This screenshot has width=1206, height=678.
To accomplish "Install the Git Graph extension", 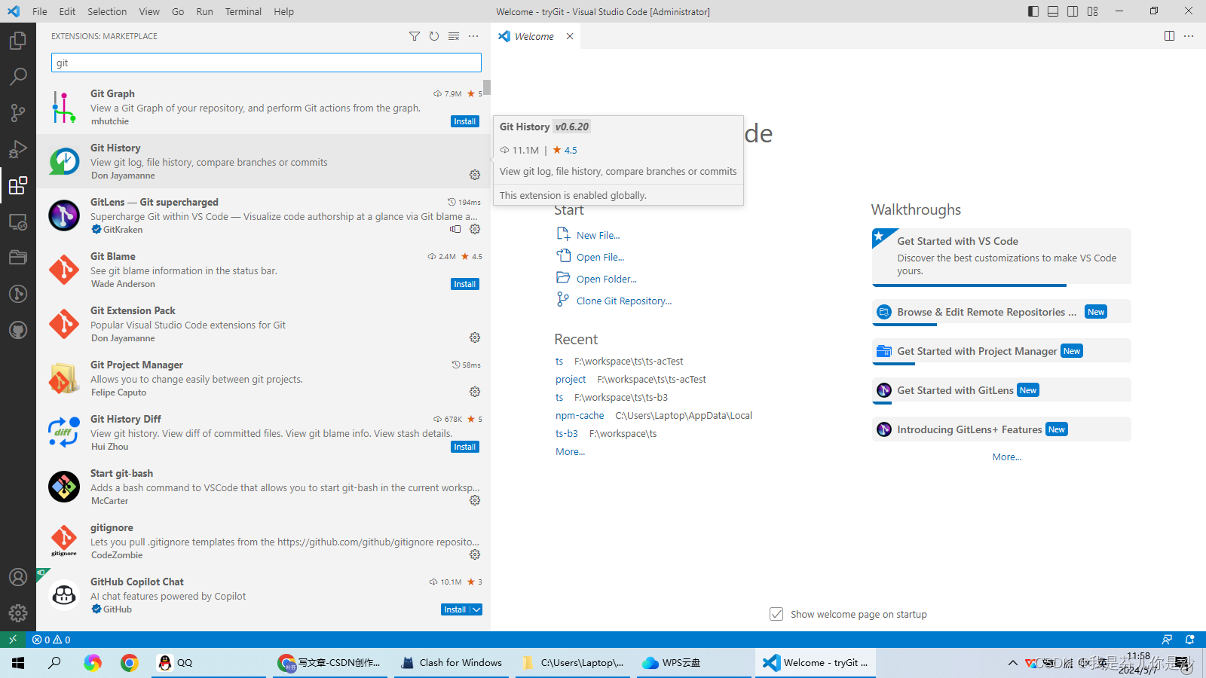I will coord(465,121).
